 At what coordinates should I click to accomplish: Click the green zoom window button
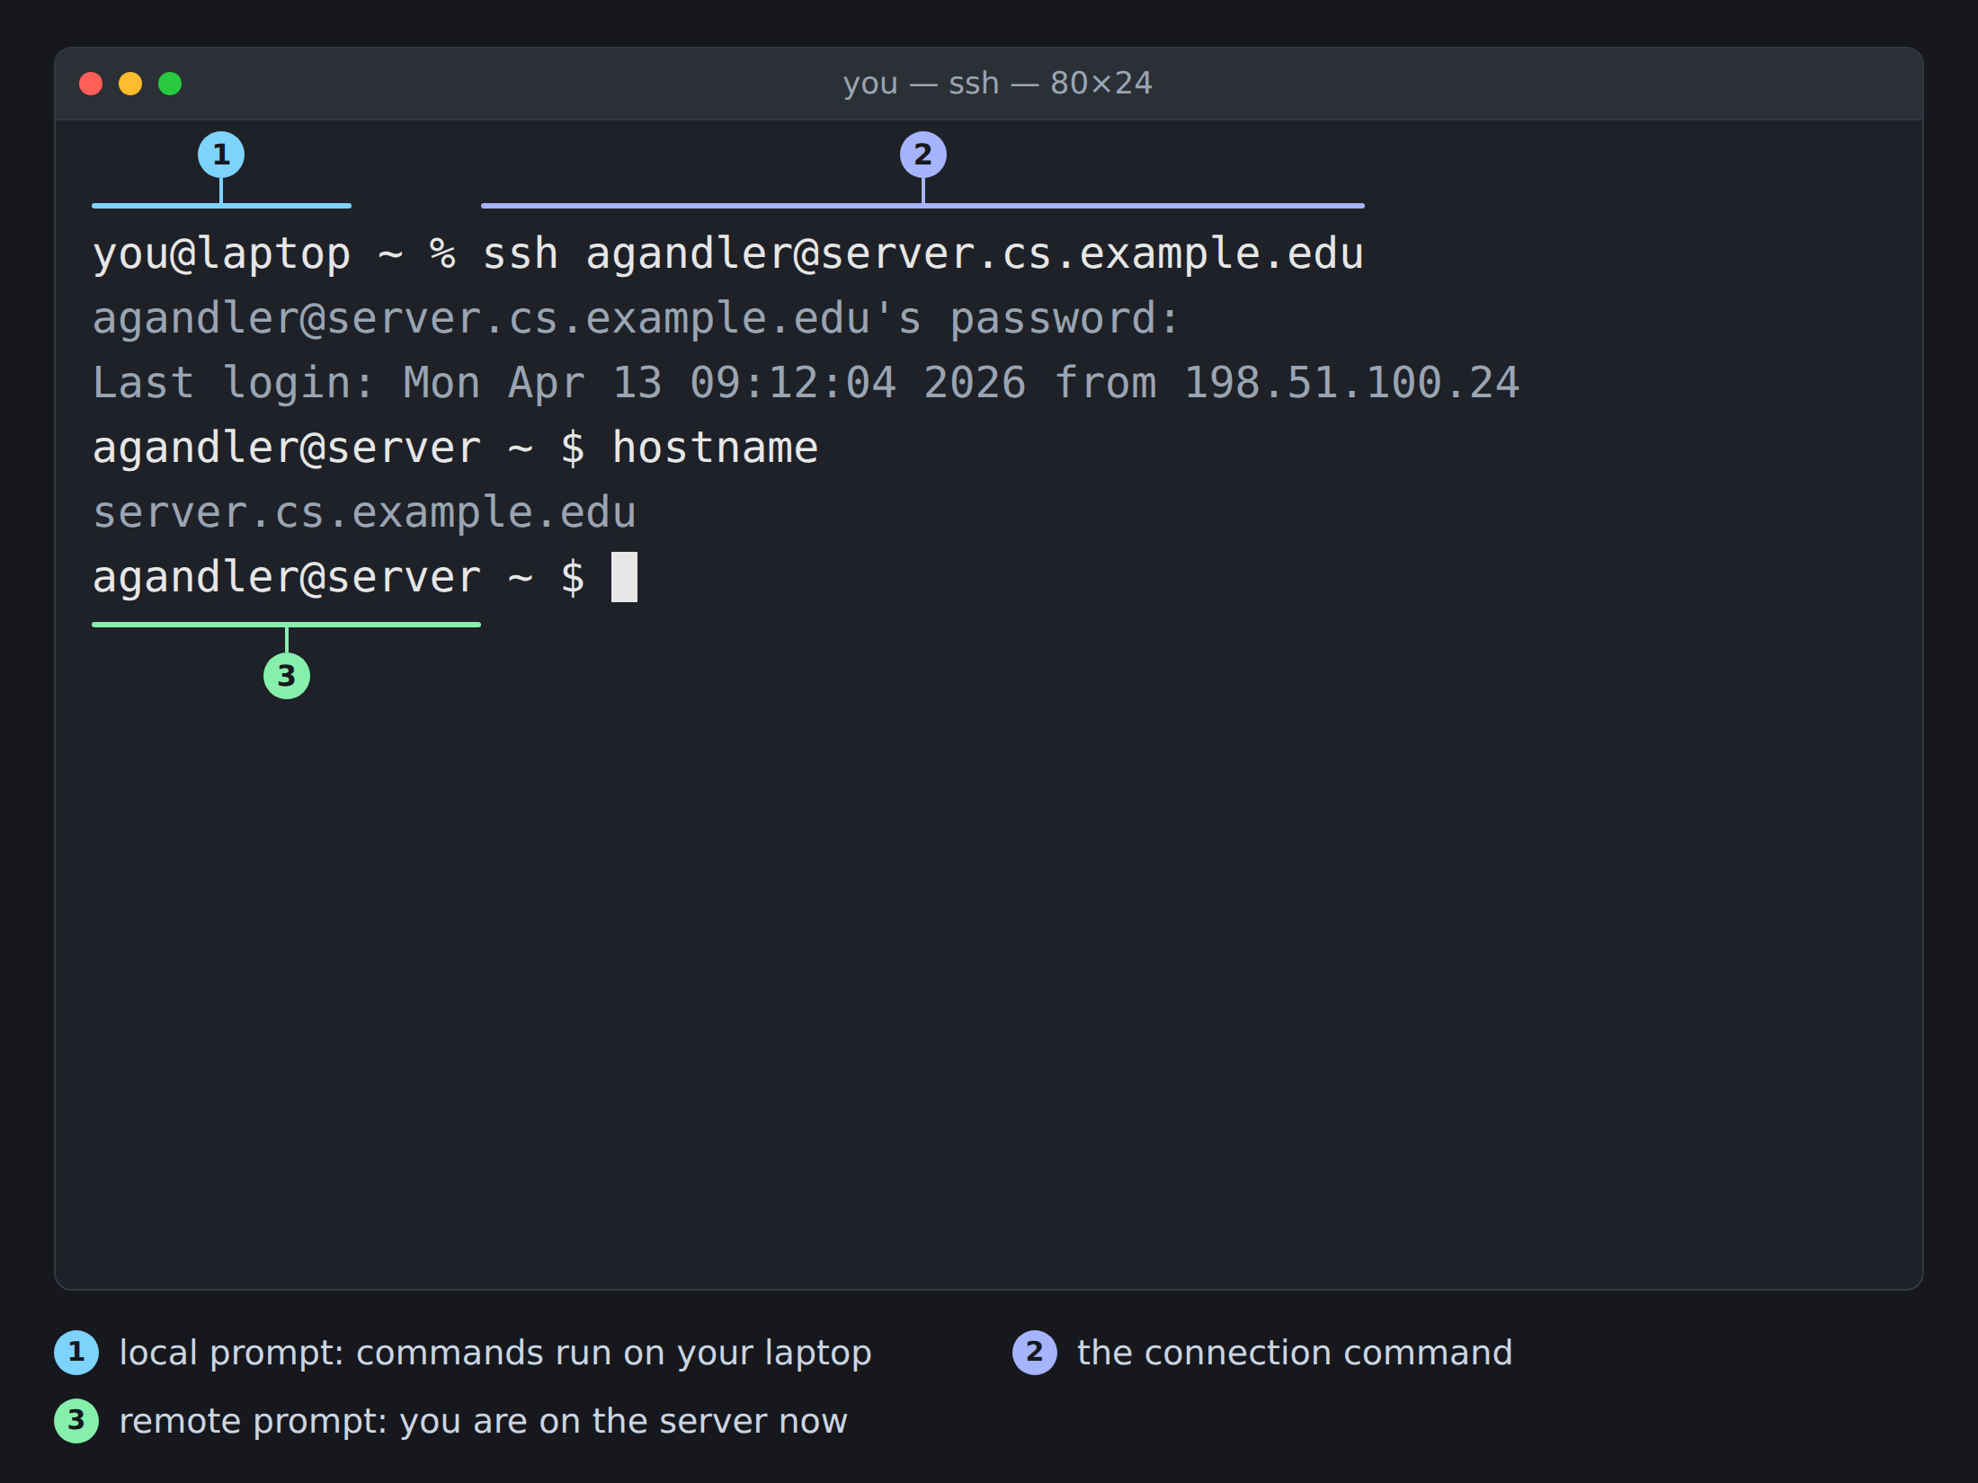coord(170,84)
